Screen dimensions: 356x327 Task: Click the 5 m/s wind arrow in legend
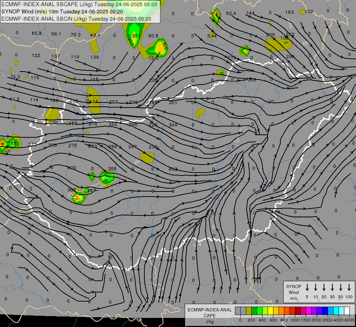pos(307,287)
